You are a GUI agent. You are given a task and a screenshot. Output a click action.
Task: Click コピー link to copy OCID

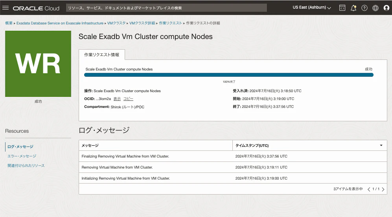pyautogui.click(x=128, y=99)
